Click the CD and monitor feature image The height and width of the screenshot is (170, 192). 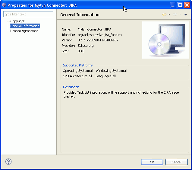pos(166,40)
